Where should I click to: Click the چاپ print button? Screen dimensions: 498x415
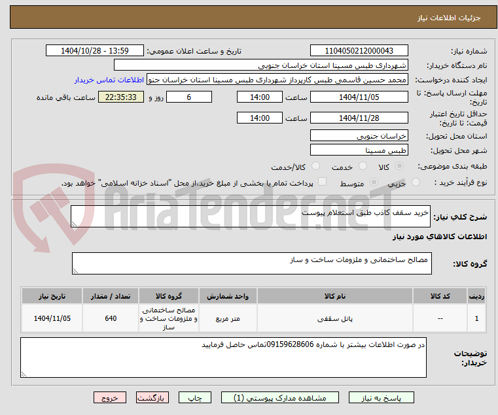195,397
